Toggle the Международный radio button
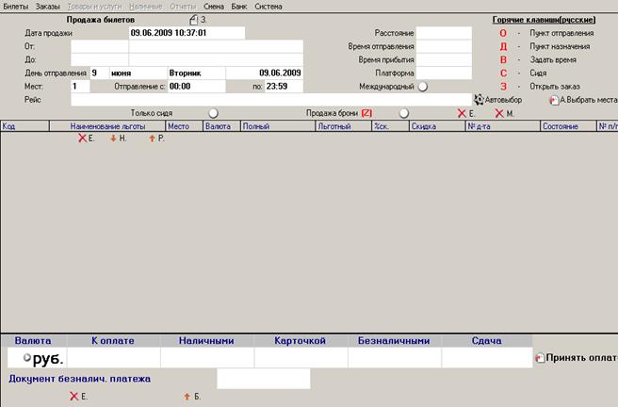The width and height of the screenshot is (618, 407). 422,87
